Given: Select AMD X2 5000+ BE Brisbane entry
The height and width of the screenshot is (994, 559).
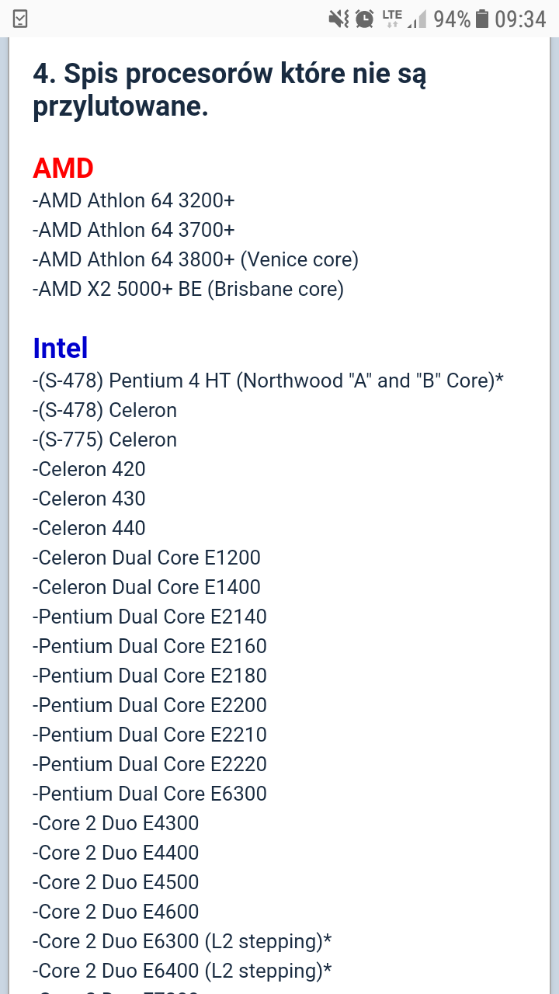Looking at the screenshot, I should [x=188, y=289].
